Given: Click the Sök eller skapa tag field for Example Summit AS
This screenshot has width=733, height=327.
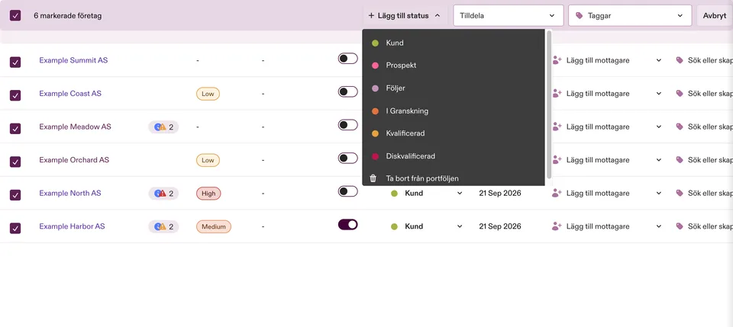Looking at the screenshot, I should pyautogui.click(x=705, y=60).
